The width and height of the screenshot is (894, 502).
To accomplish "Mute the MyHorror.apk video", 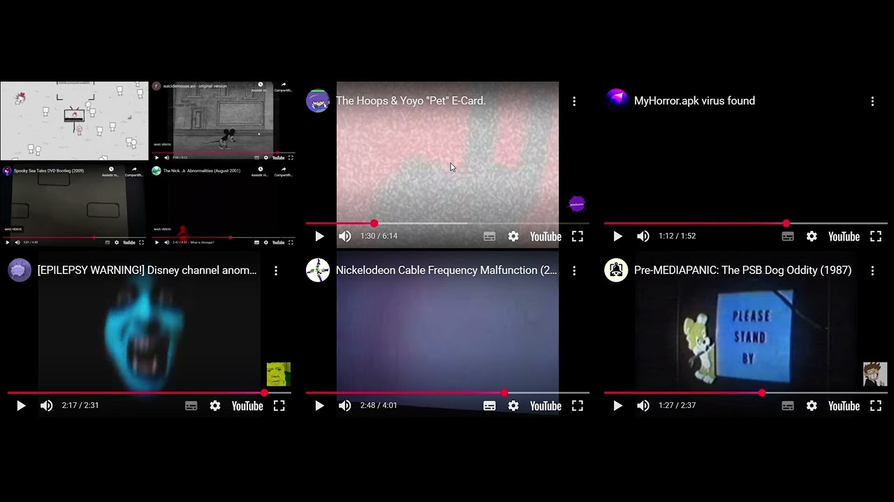I will 643,236.
